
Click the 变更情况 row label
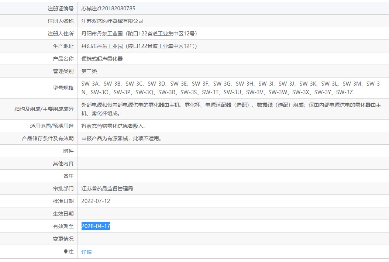[x=63, y=239]
